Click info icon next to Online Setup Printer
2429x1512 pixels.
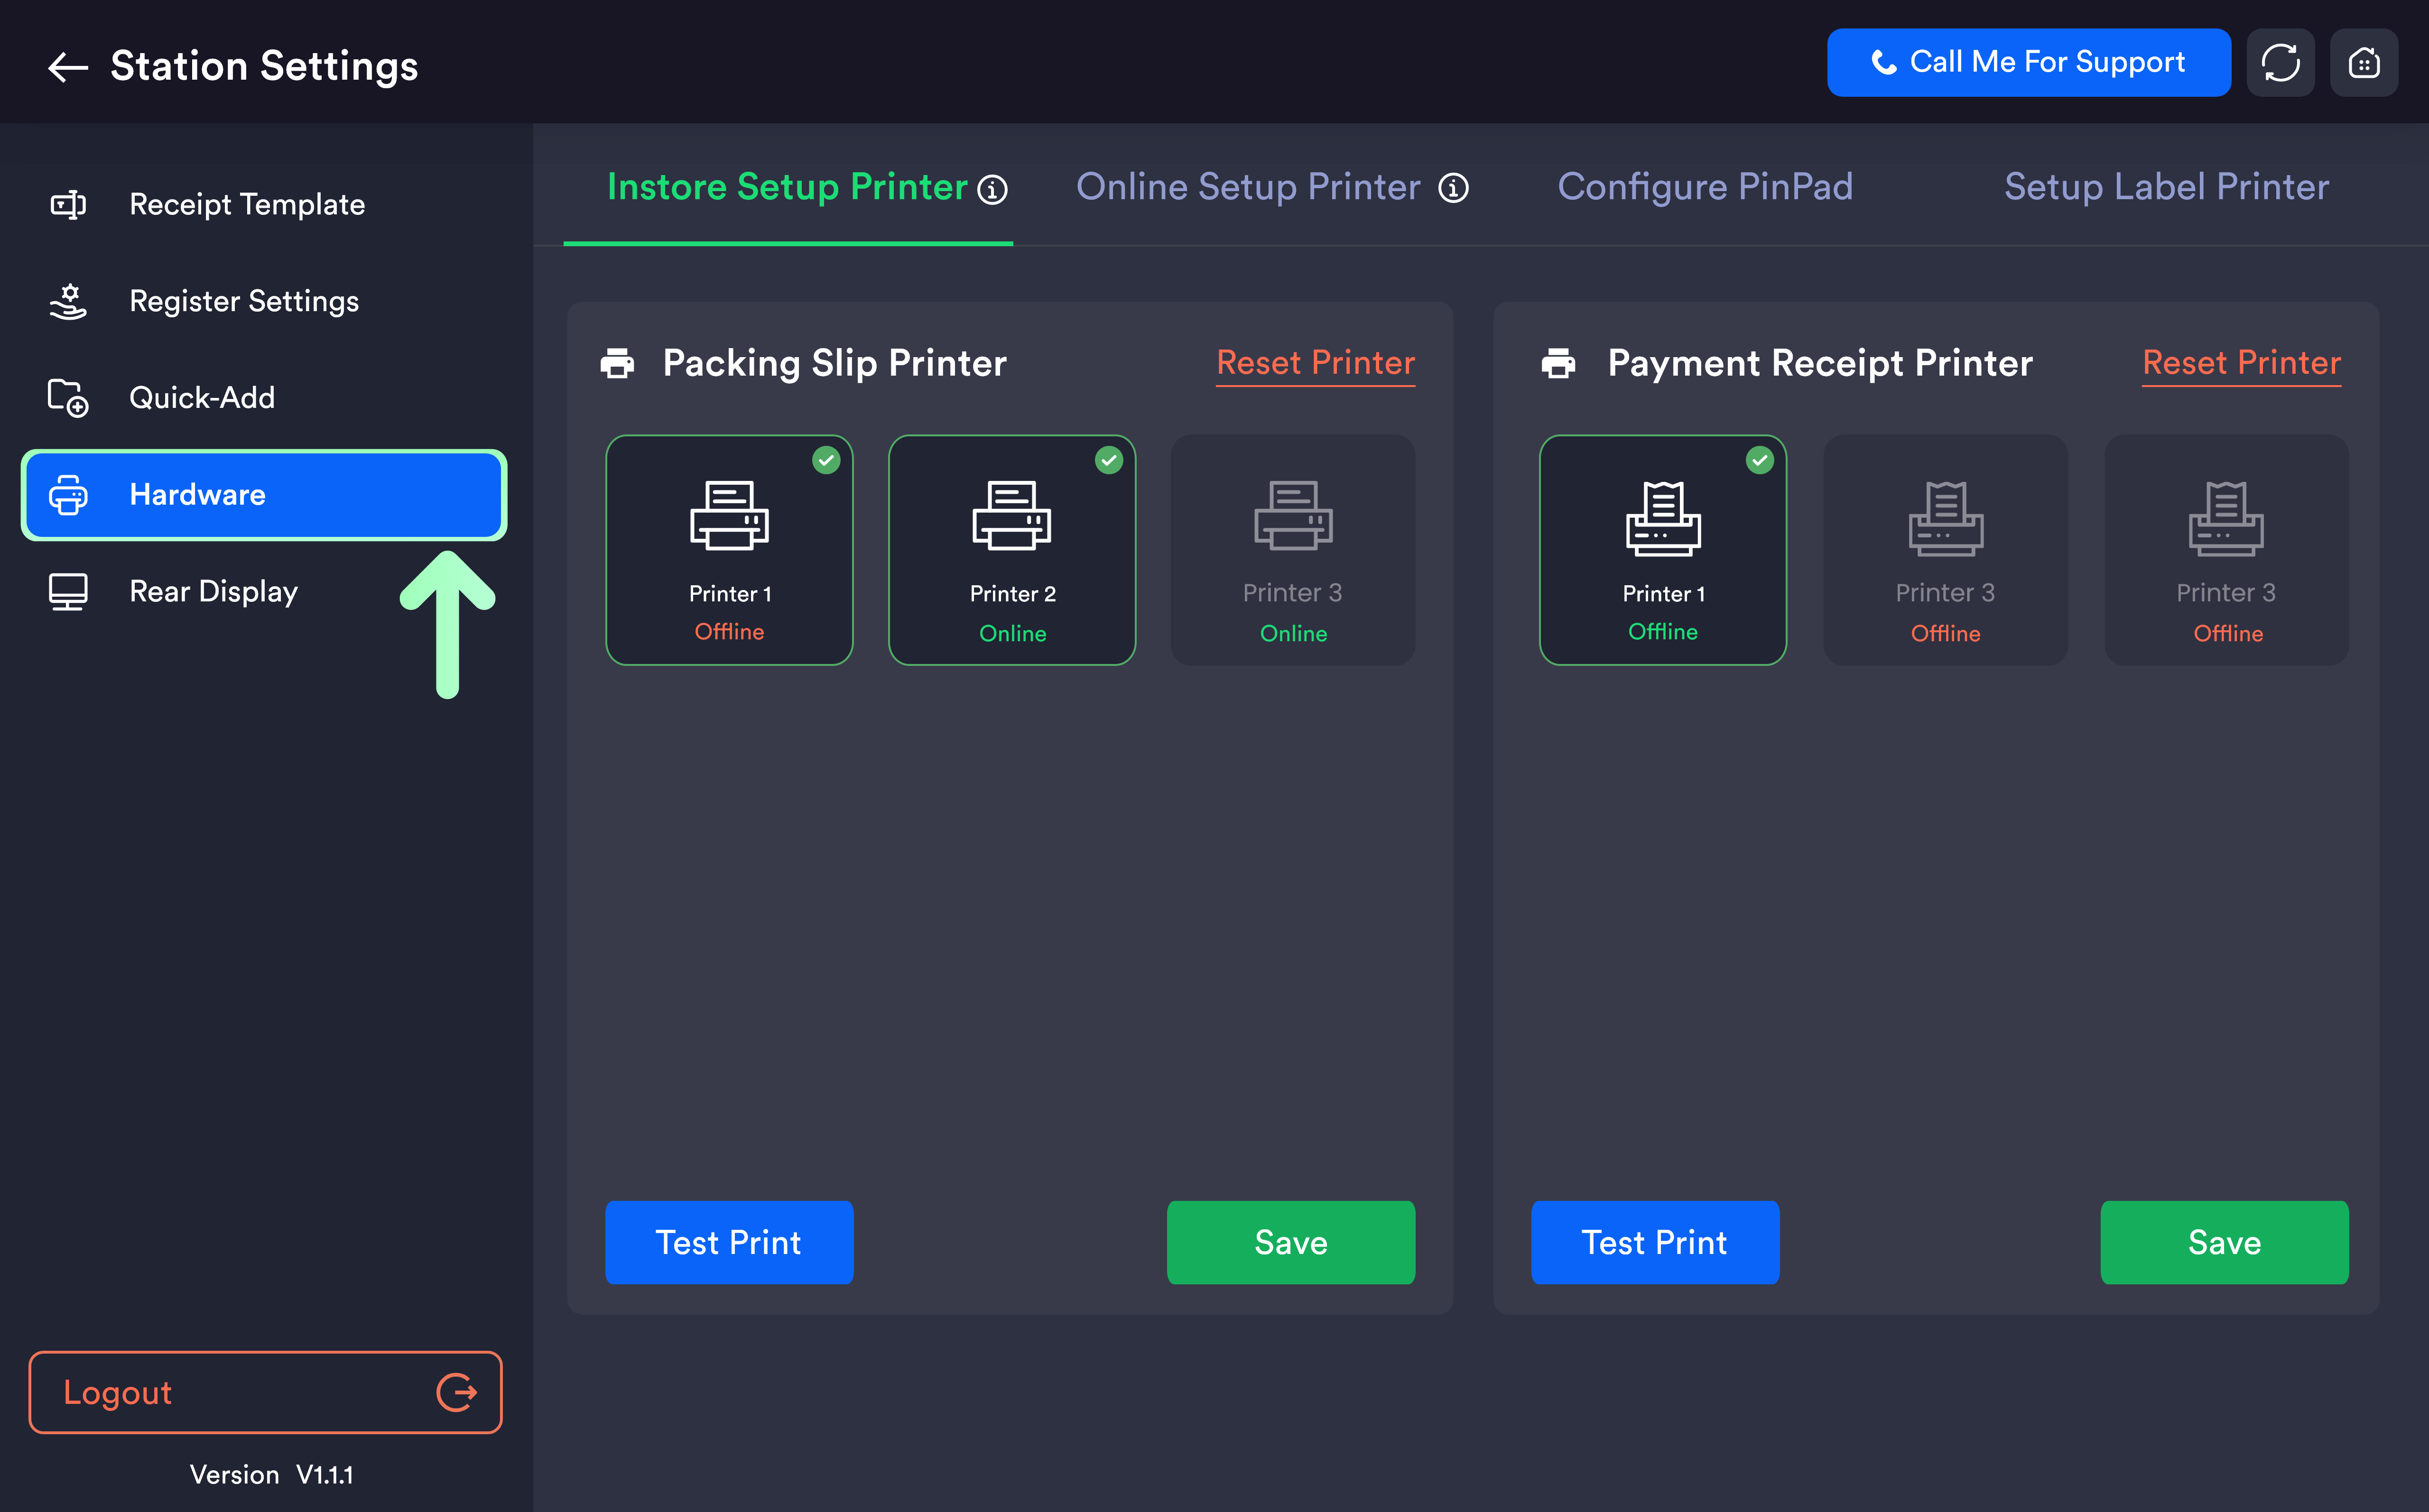[1453, 188]
